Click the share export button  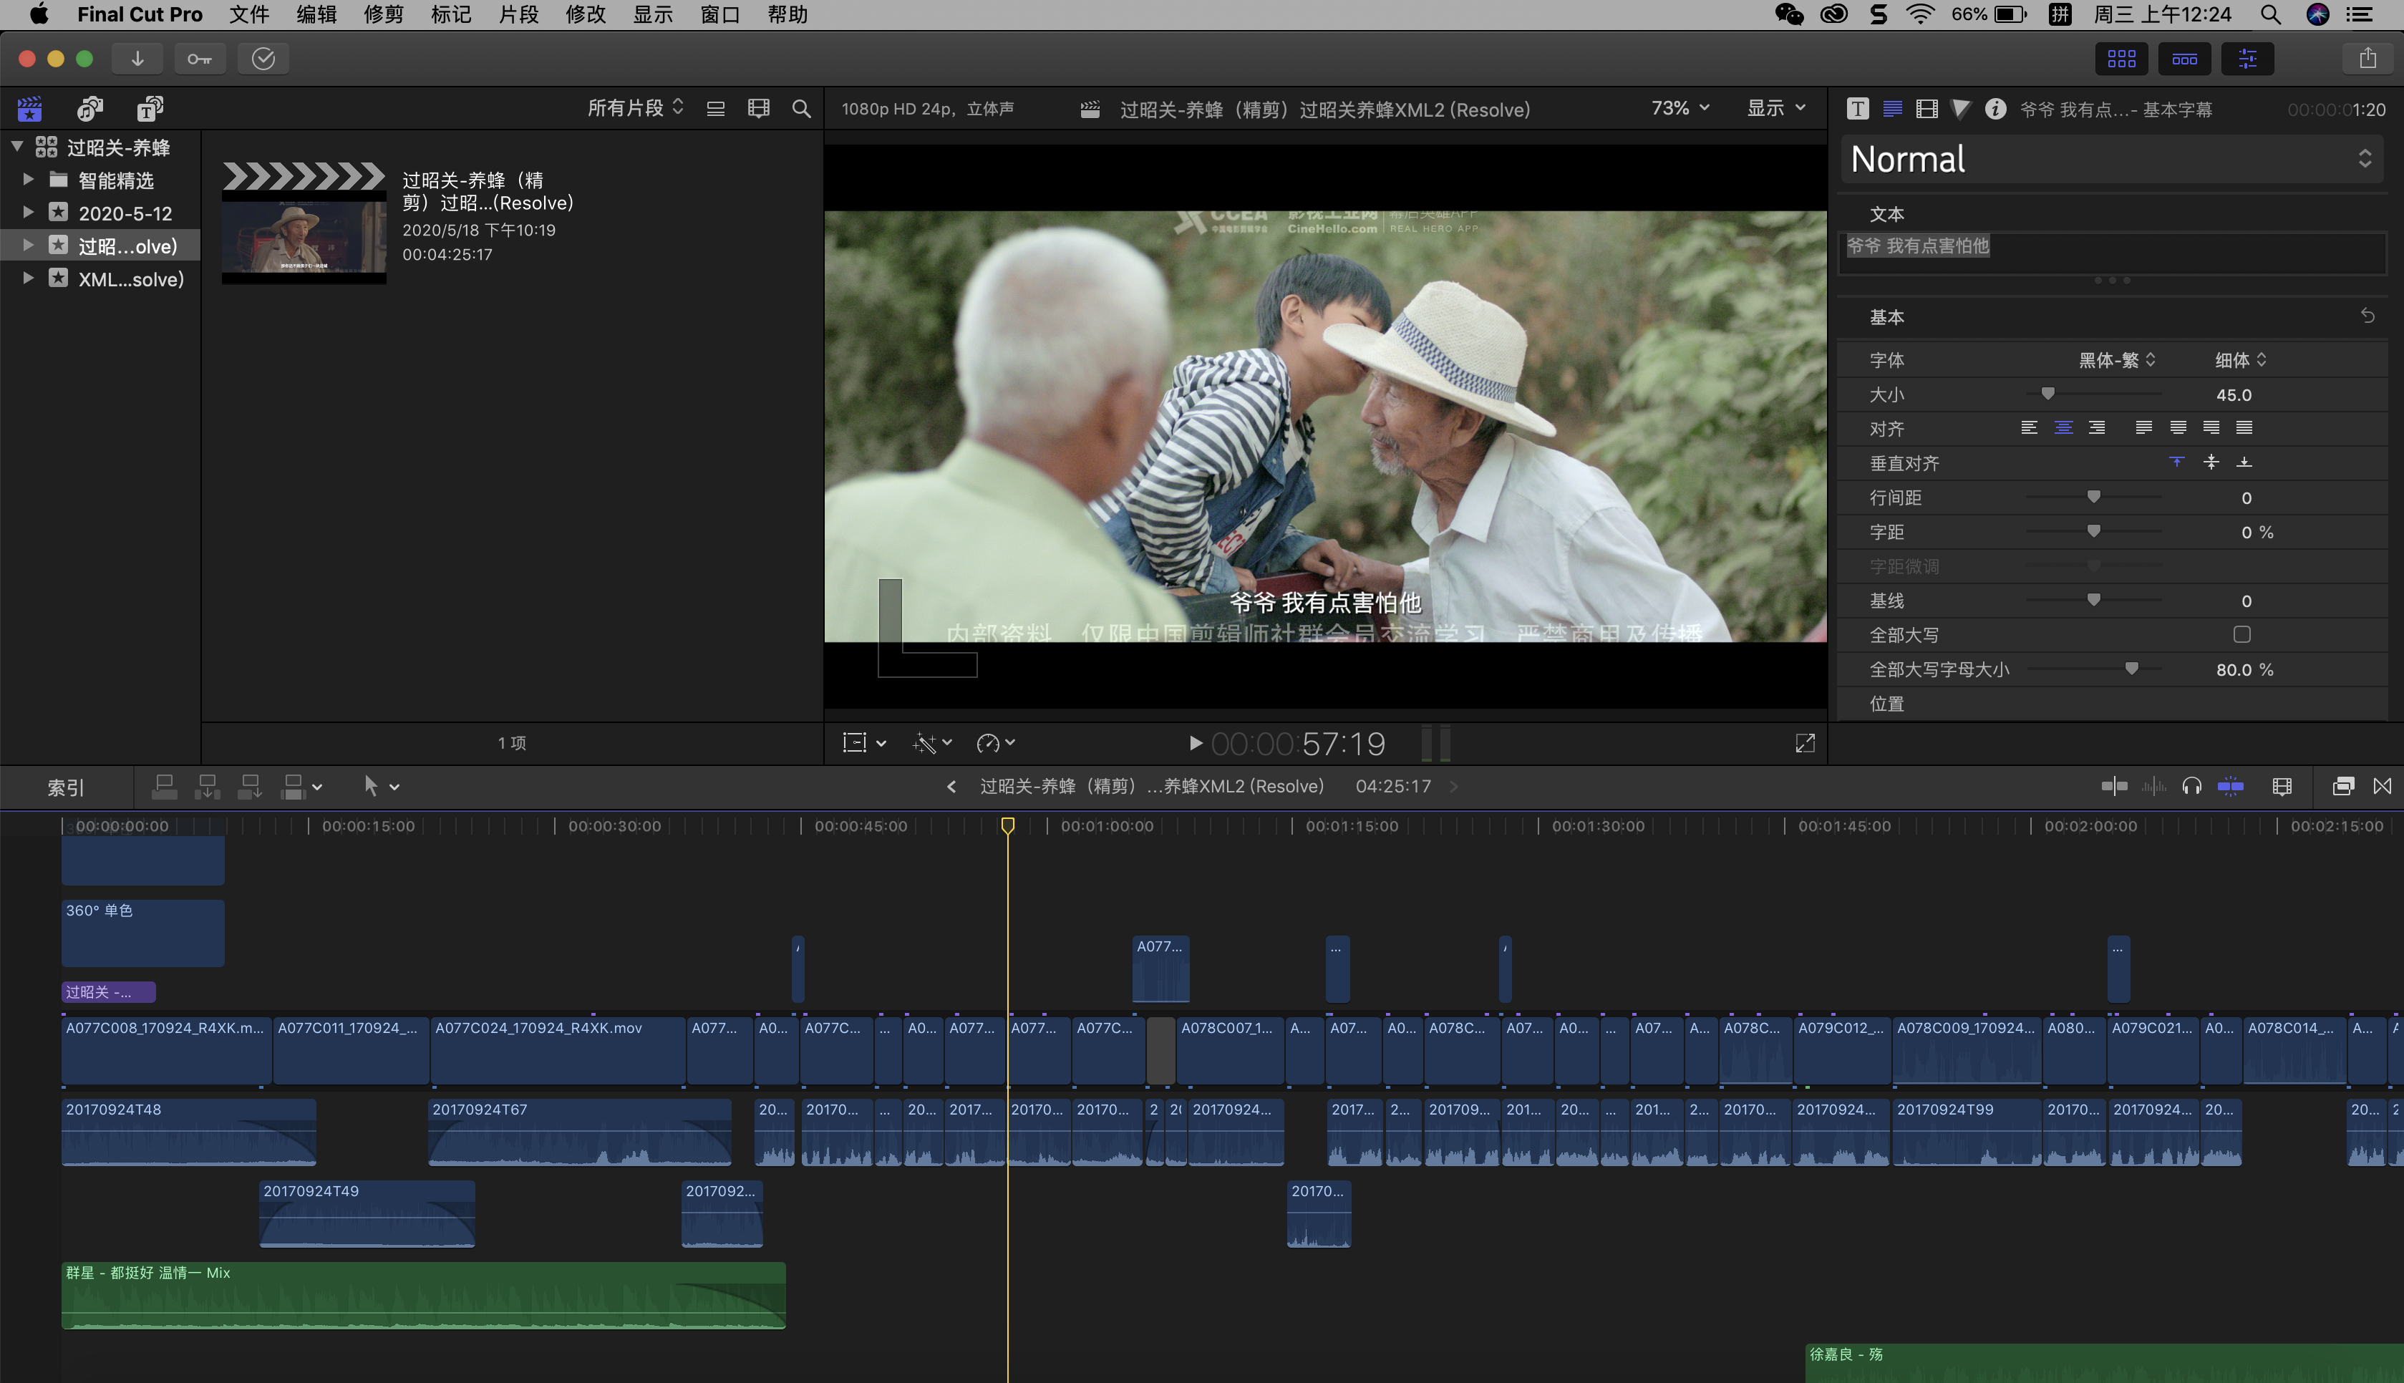[2367, 59]
